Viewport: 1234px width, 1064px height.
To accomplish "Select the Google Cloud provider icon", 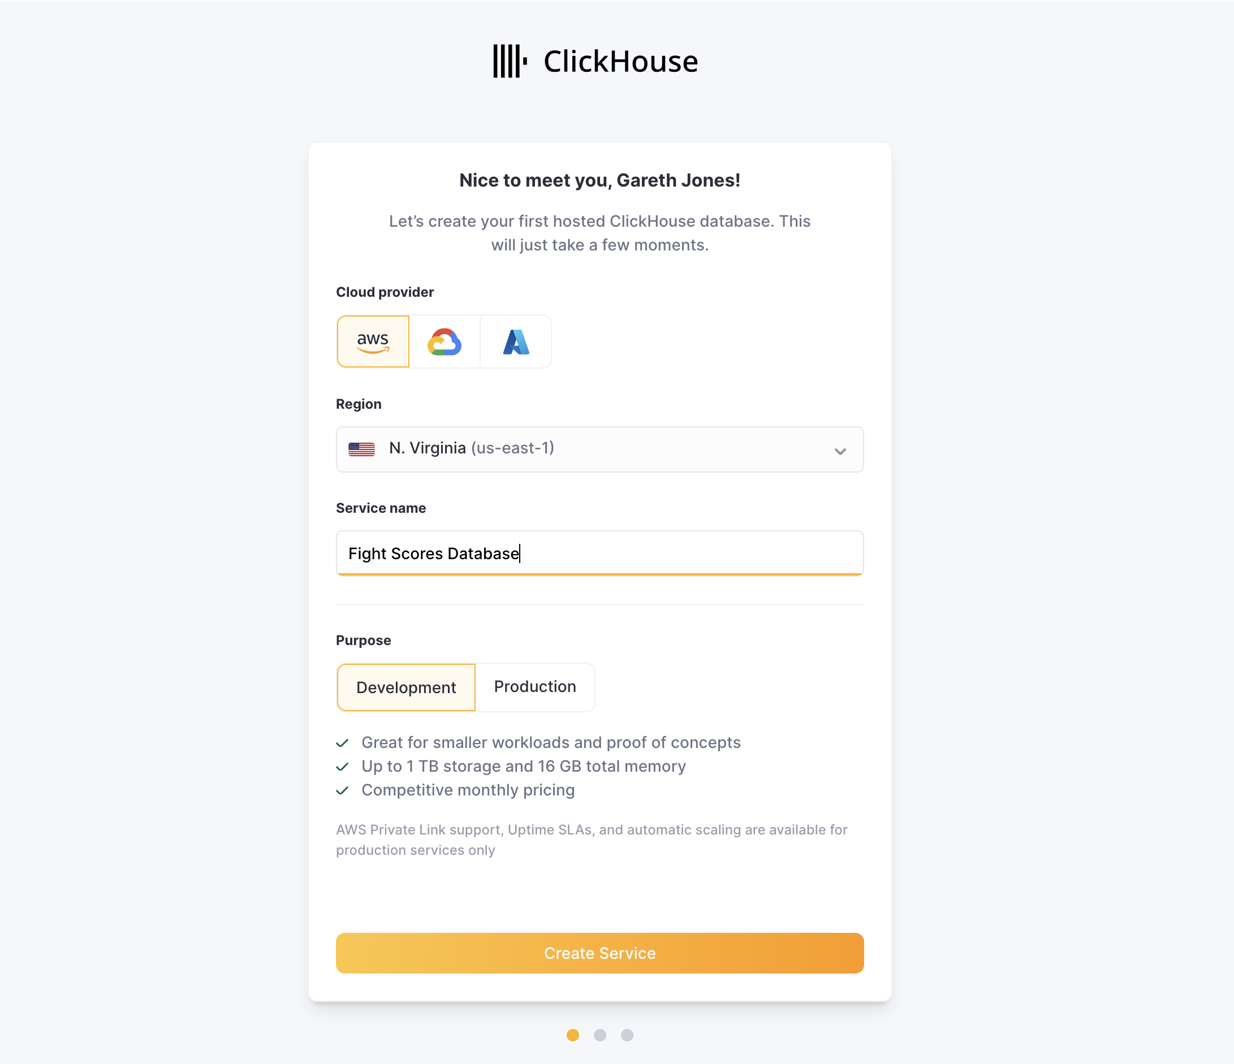I will [444, 341].
